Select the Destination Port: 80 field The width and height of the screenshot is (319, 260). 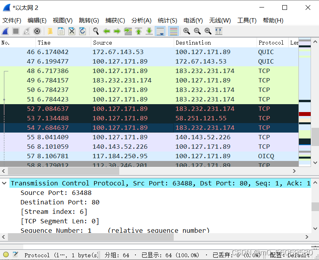click(60, 202)
